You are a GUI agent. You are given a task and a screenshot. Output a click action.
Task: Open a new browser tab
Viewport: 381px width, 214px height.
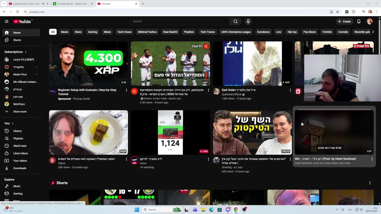pyautogui.click(x=143, y=4)
